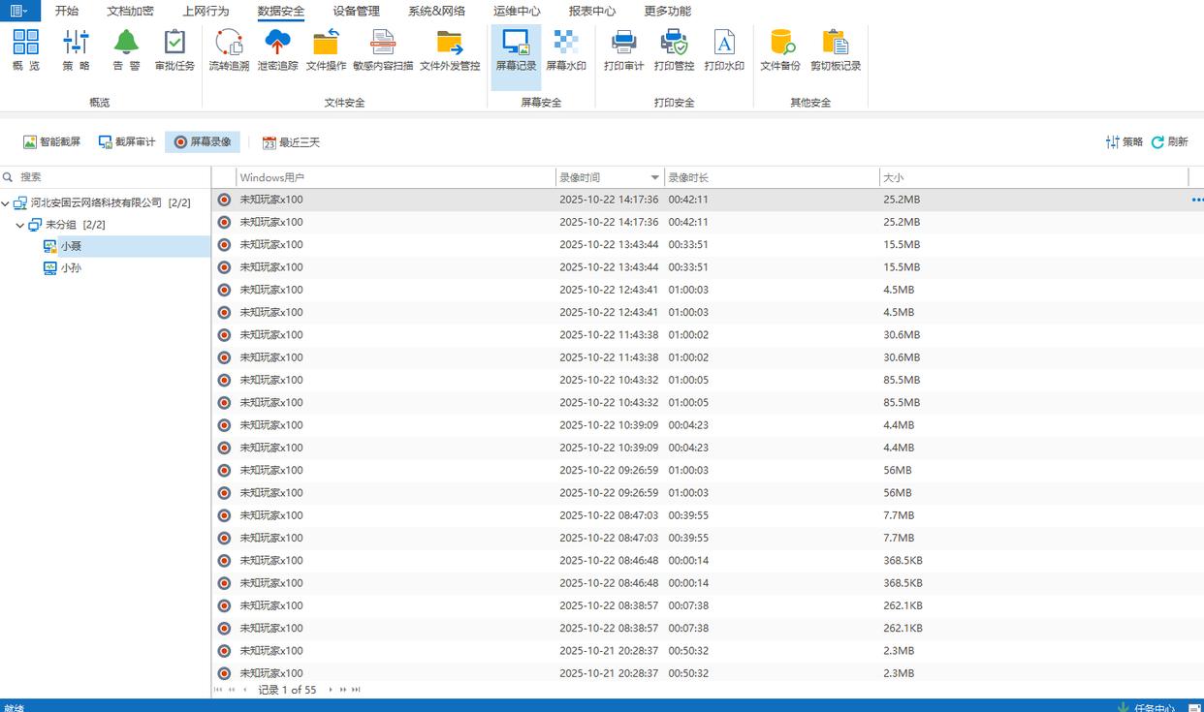Open 打印审计 print audit
The height and width of the screenshot is (712, 1204).
623,50
